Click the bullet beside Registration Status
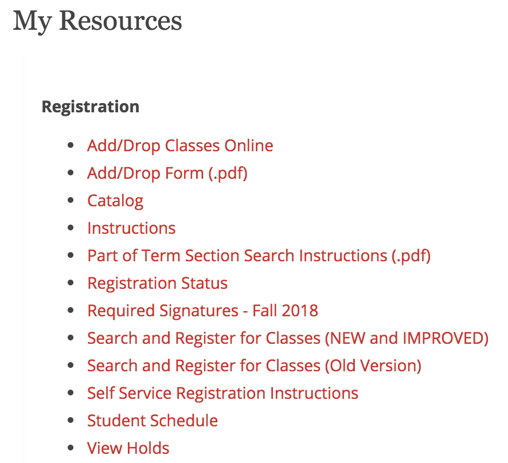This screenshot has height=463, width=508. click(x=71, y=283)
